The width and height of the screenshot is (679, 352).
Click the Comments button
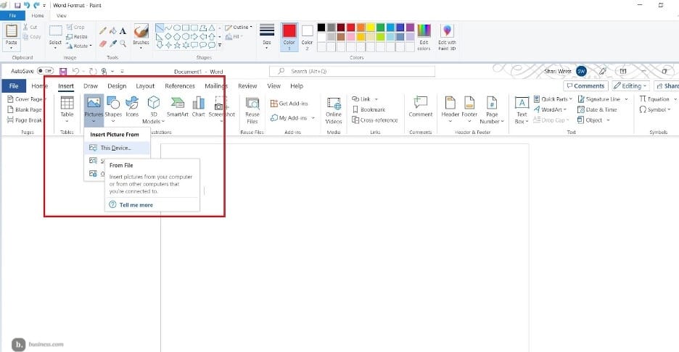point(585,86)
